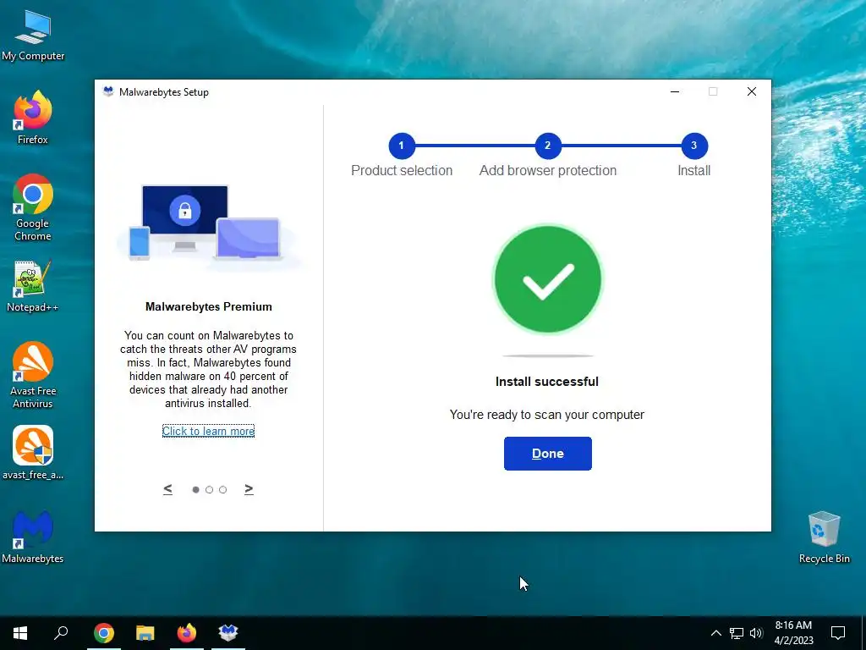The image size is (866, 650).
Task: Select Google Chrome desktop shortcut
Action: [x=33, y=208]
